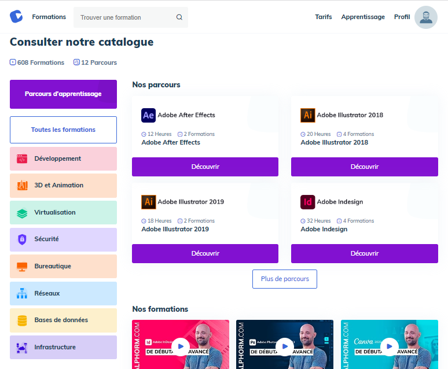Open Adobe After Effects course title
The width and height of the screenshot is (448, 369).
click(x=171, y=142)
